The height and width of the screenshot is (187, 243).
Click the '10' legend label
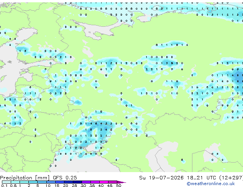[48, 185]
